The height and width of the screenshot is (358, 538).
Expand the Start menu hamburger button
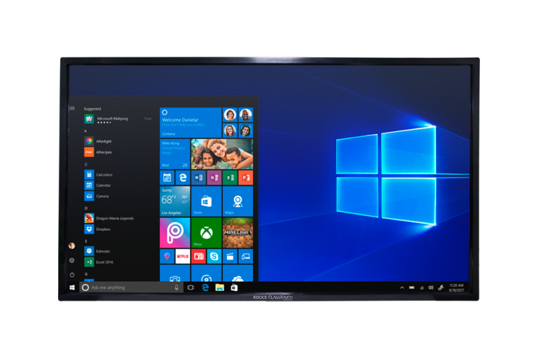72,108
